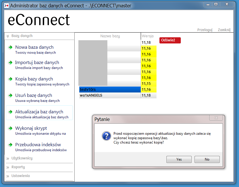Click the Wersja column header

click(147, 36)
